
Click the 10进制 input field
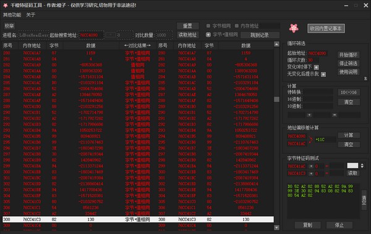pyautogui.click(x=318, y=107)
